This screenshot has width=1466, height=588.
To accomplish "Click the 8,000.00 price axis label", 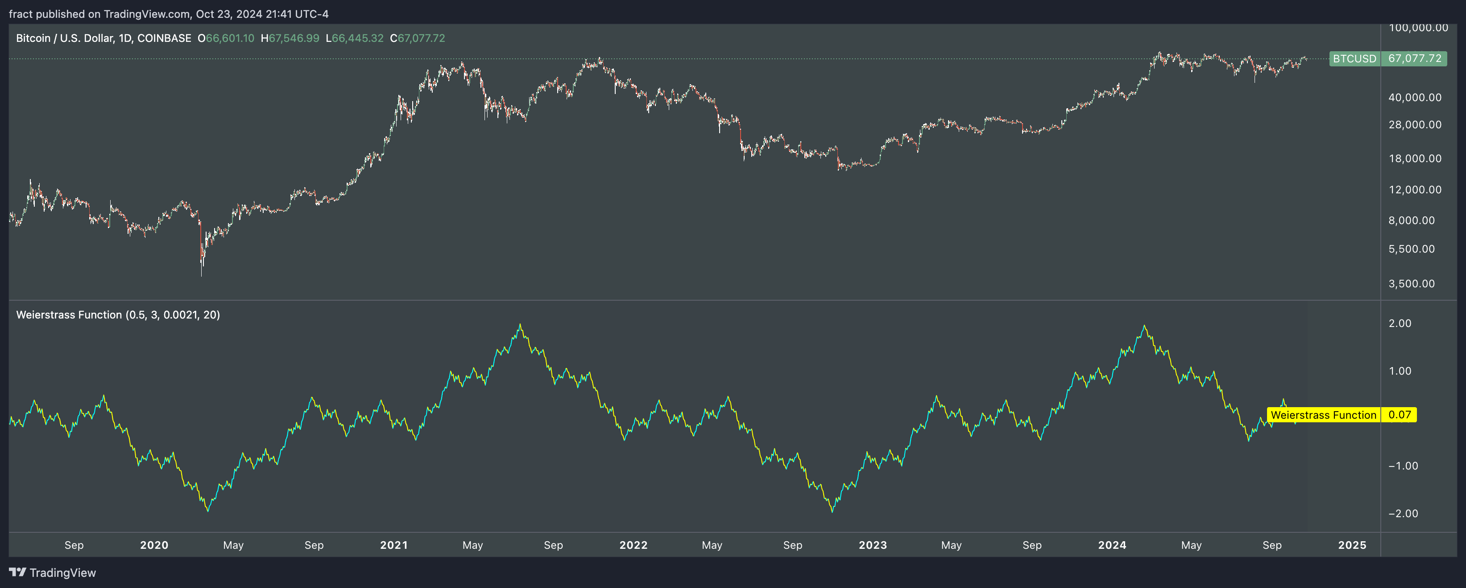I will tap(1412, 220).
